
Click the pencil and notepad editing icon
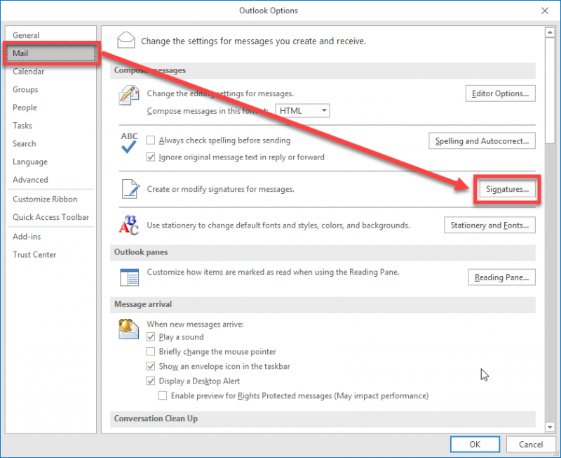point(129,95)
